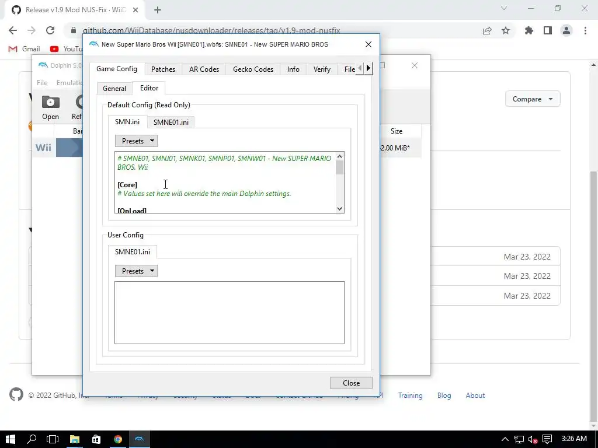Click the Wii platform icon in game list
The image size is (598, 448).
coord(43,148)
